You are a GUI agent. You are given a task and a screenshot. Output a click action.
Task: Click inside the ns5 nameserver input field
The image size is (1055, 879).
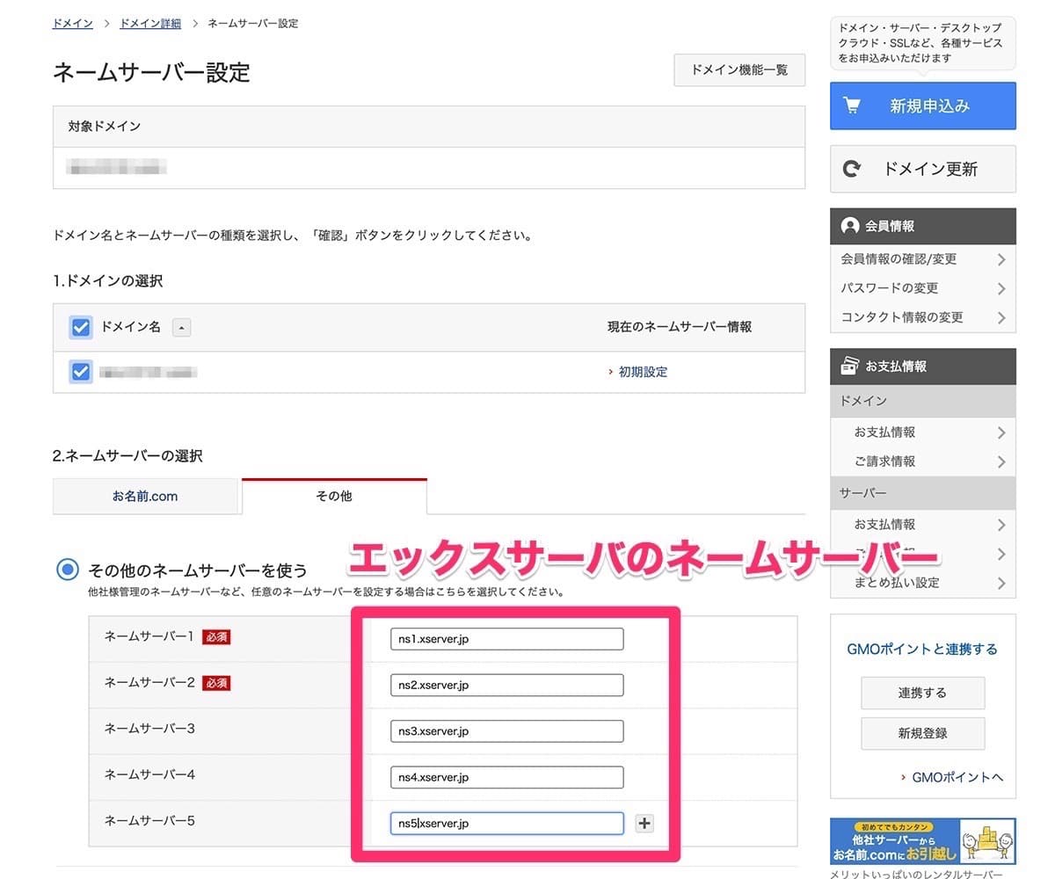[x=506, y=823]
